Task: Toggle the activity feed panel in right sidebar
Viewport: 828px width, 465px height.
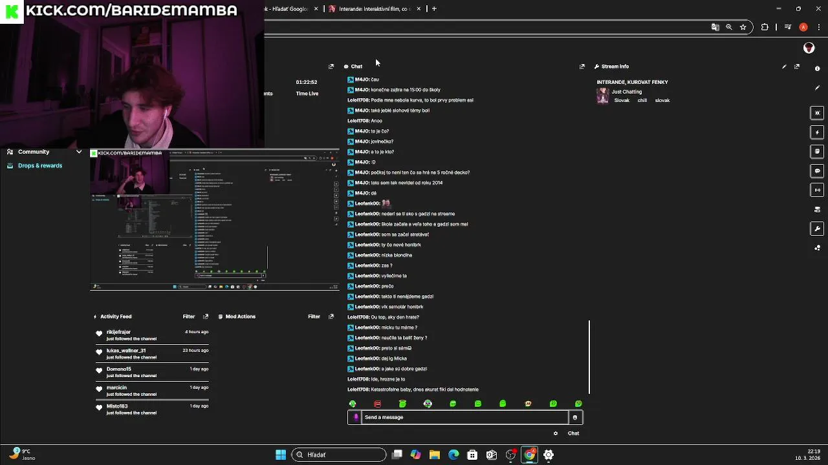Action: 818,152
